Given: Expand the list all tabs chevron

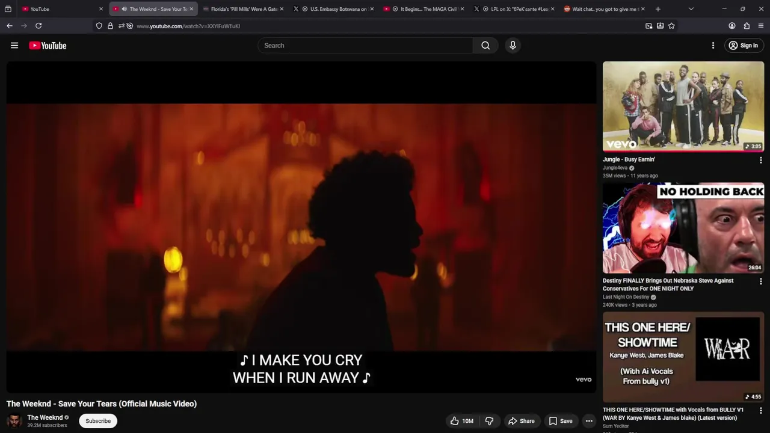Looking at the screenshot, I should pos(691,9).
